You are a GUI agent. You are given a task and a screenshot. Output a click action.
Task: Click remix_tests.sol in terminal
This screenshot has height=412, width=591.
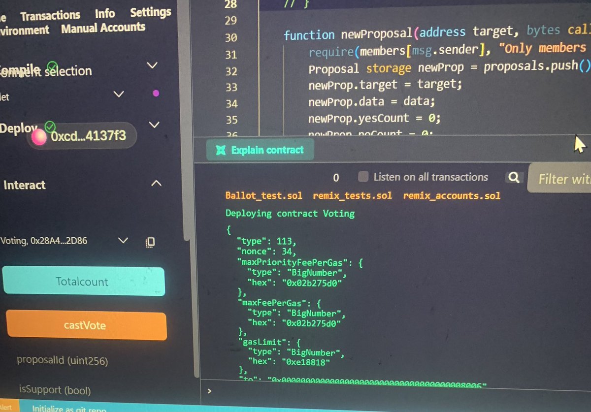353,195
